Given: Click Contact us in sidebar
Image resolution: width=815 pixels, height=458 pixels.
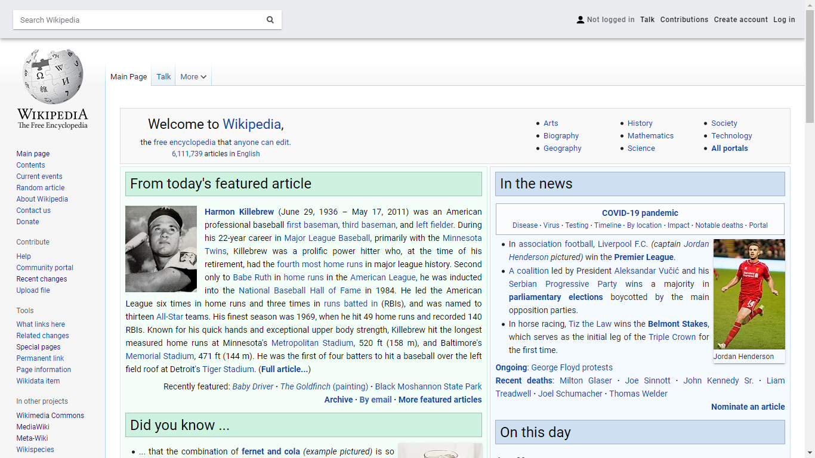Looking at the screenshot, I should coord(33,211).
